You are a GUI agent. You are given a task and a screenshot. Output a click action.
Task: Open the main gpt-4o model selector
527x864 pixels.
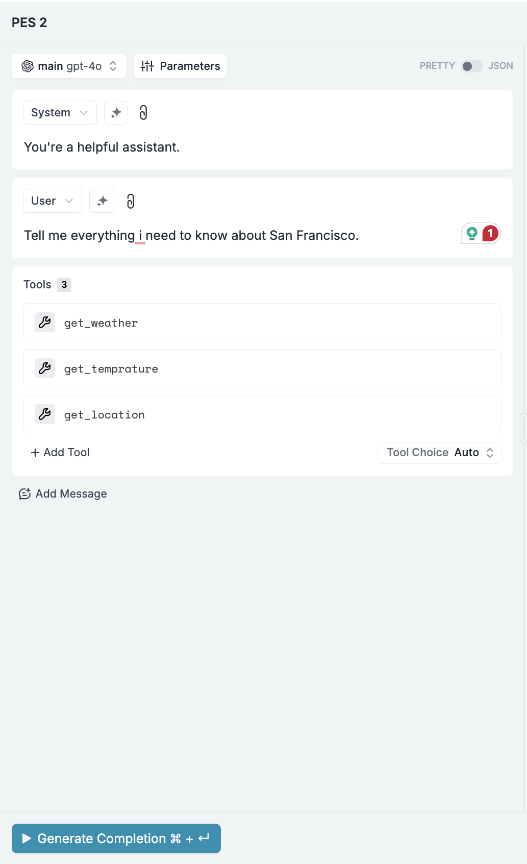[x=69, y=66]
